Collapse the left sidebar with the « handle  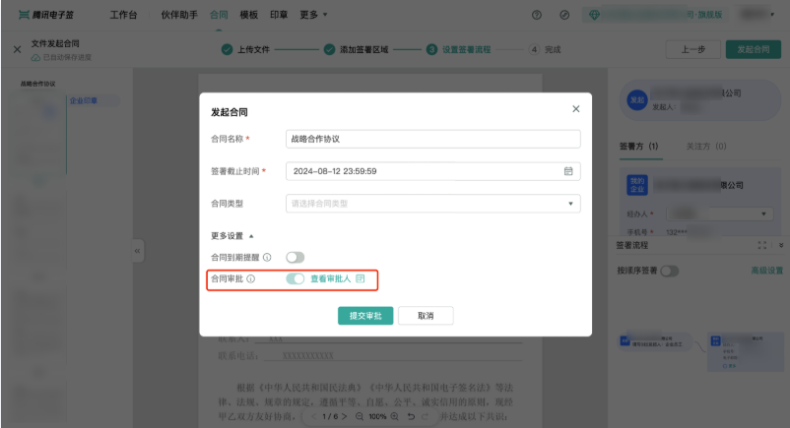pos(137,251)
